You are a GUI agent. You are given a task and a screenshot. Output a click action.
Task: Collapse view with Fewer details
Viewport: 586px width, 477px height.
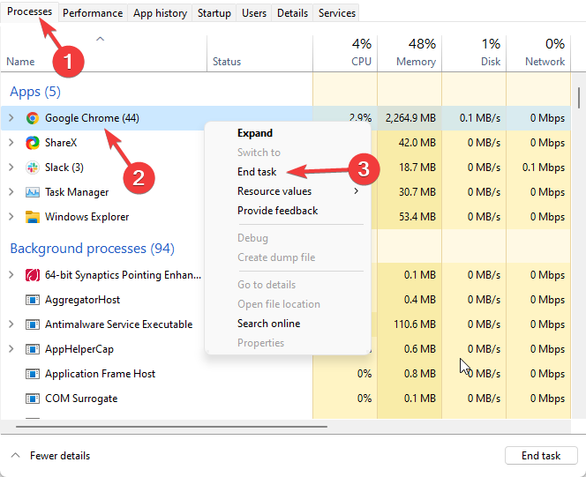[x=50, y=456]
